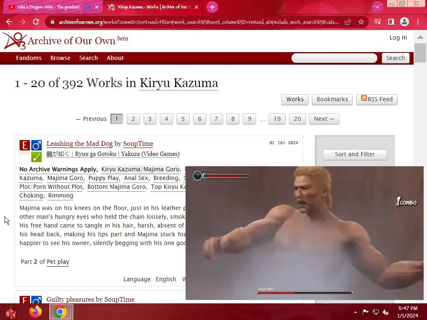Click the AO3 logo icon

coord(15,41)
